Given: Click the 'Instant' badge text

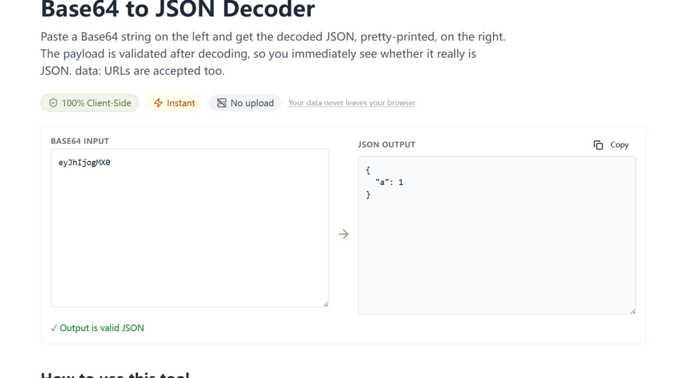Looking at the screenshot, I should click(181, 103).
